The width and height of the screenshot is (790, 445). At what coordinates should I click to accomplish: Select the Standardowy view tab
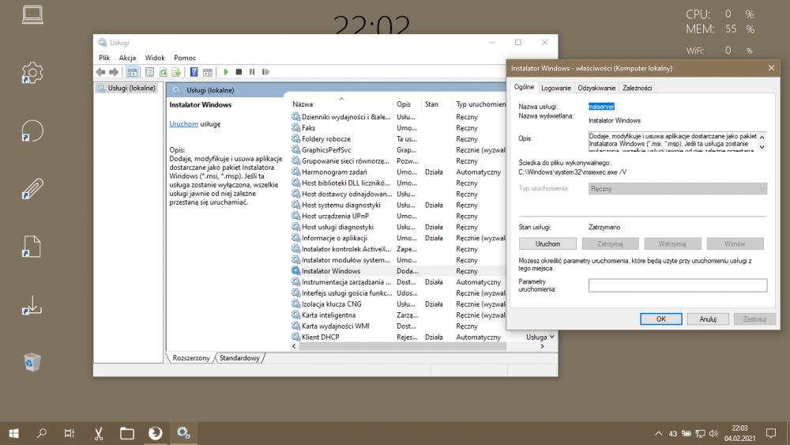(x=240, y=358)
